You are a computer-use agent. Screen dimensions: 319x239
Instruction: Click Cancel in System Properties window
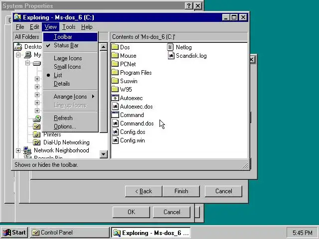(x=171, y=212)
